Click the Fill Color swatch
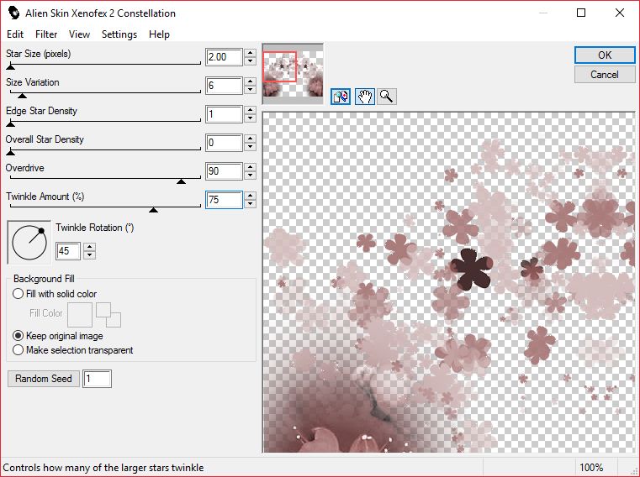Viewport: 640px width, 477px height. [80, 315]
